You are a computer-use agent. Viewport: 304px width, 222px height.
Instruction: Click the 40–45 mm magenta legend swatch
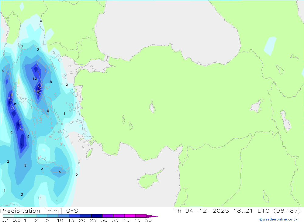click(x=130, y=216)
